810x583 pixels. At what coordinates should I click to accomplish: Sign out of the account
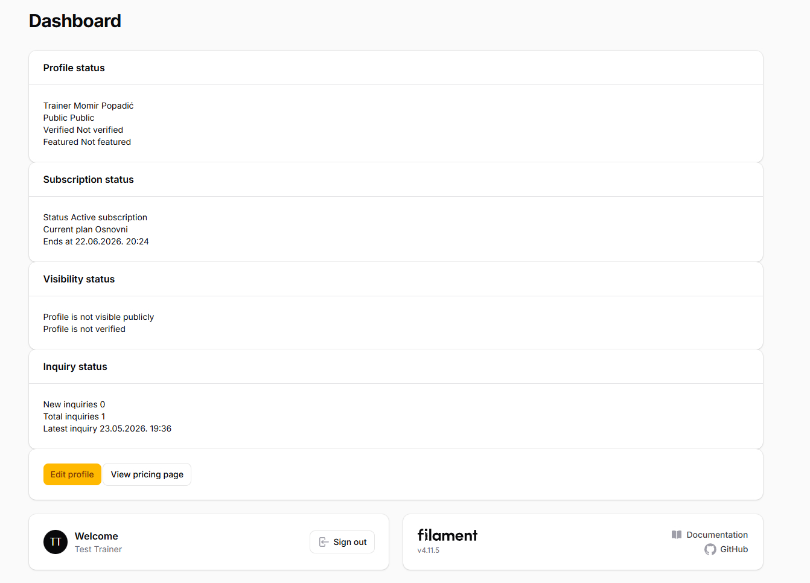342,542
